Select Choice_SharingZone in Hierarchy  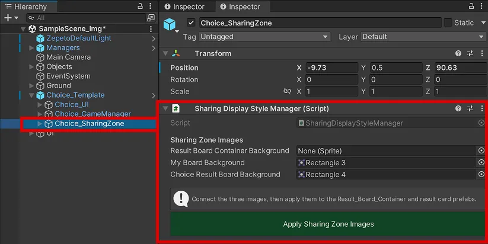coord(90,124)
